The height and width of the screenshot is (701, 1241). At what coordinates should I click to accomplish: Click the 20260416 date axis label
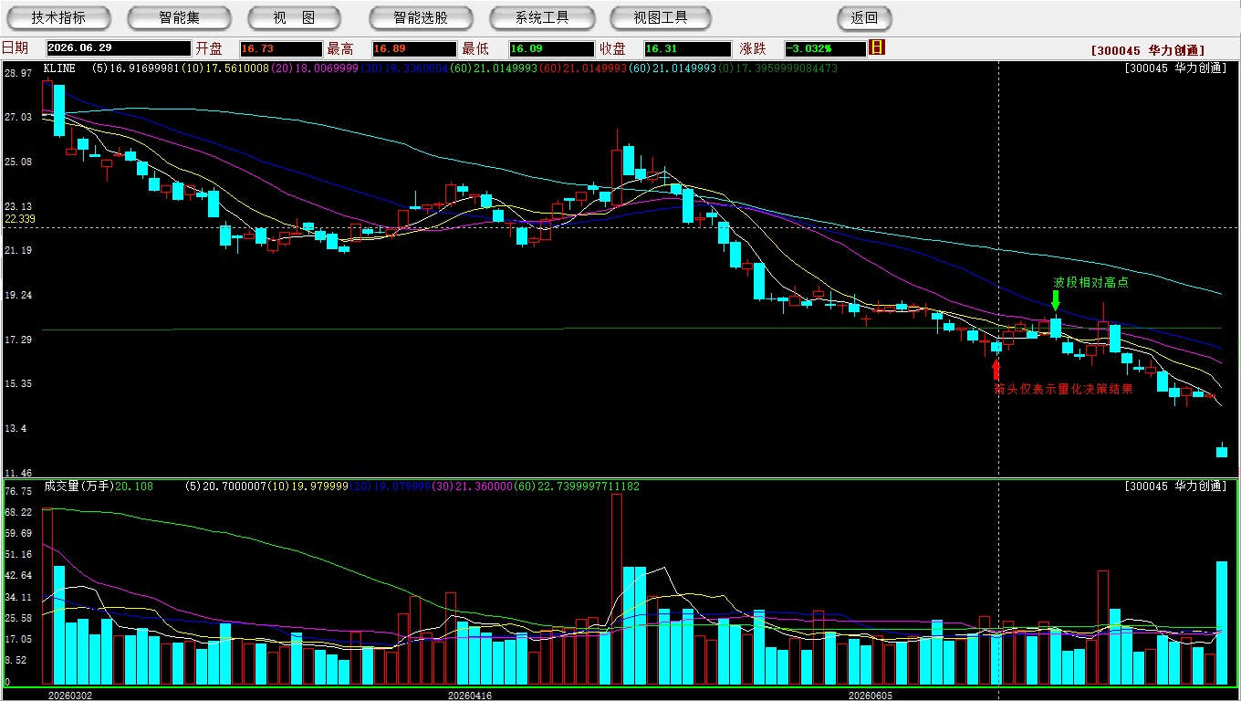click(x=470, y=696)
